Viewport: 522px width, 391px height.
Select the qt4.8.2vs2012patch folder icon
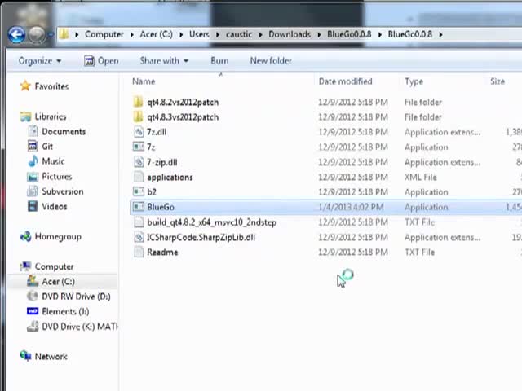pyautogui.click(x=138, y=102)
